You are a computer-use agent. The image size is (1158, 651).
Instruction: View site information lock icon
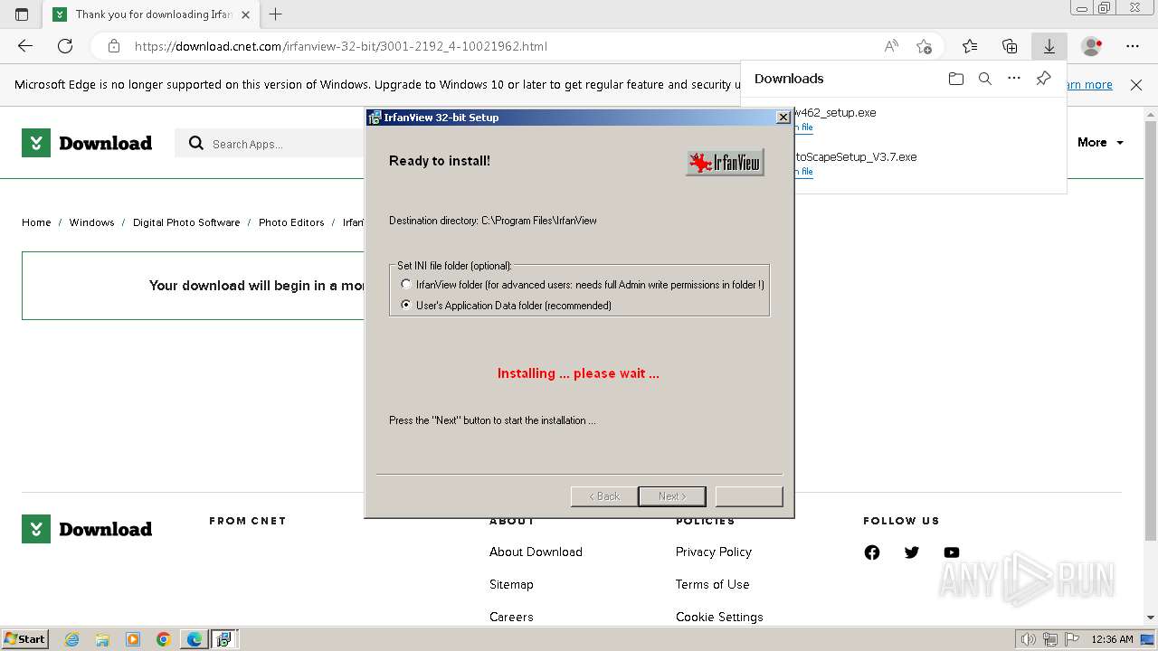coord(113,46)
